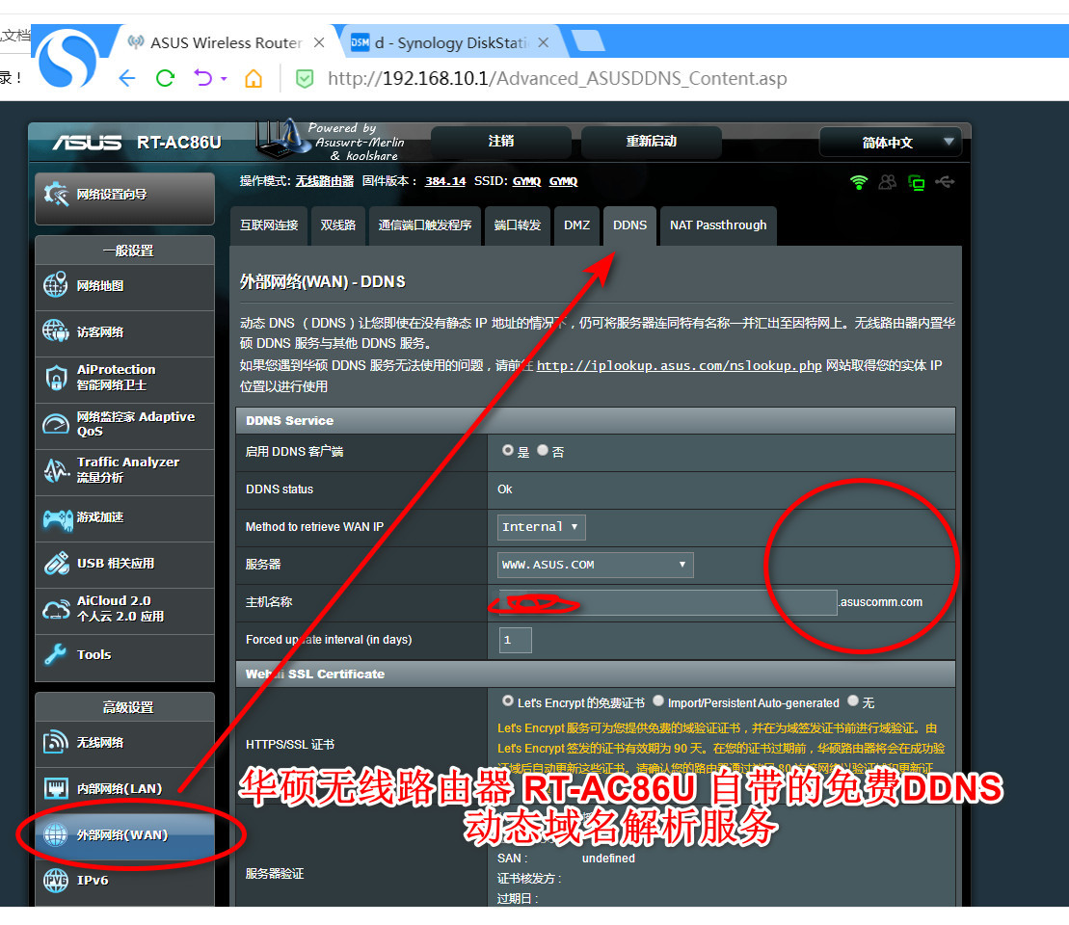Screen dimensions: 1069x925
Task: Select Import/Persistent Auto-generated radio
Action: 658,700
